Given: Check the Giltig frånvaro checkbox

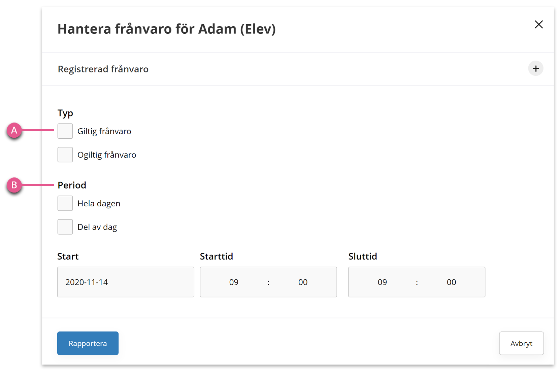Looking at the screenshot, I should [x=65, y=131].
